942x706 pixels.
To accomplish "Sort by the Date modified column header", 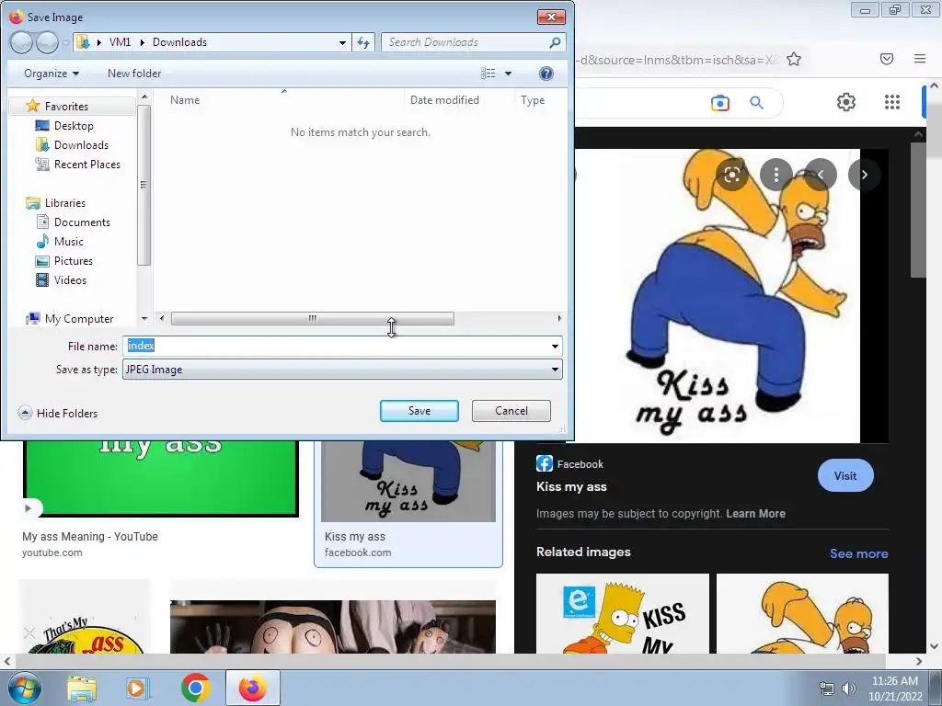I will point(444,100).
